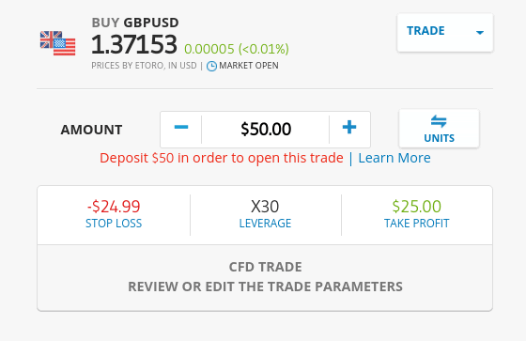The width and height of the screenshot is (526, 341).
Task: Increase amount with the plus icon
Action: click(349, 127)
